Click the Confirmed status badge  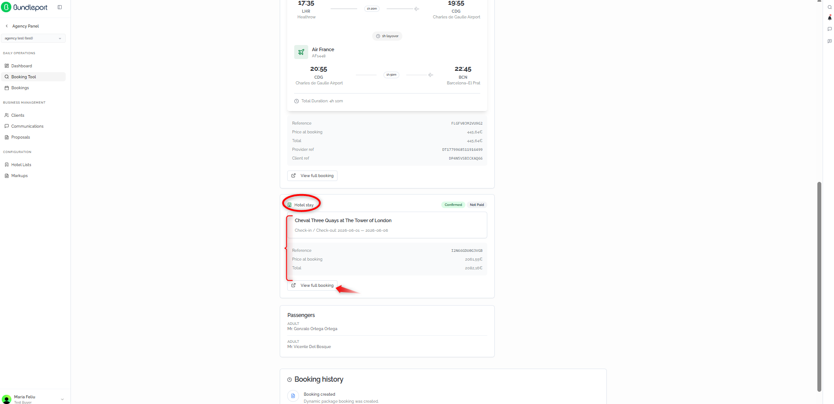(x=453, y=205)
